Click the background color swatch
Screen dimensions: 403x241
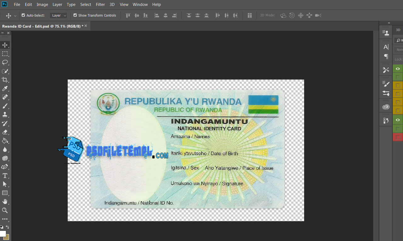[x=7, y=238]
